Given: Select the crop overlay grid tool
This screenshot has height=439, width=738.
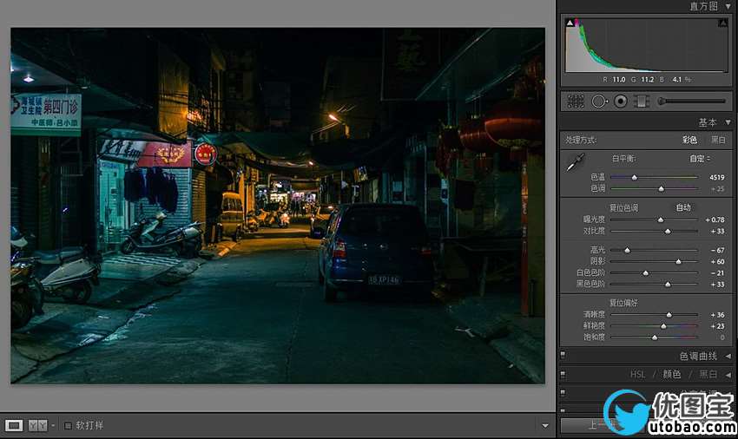Looking at the screenshot, I should click(x=576, y=102).
